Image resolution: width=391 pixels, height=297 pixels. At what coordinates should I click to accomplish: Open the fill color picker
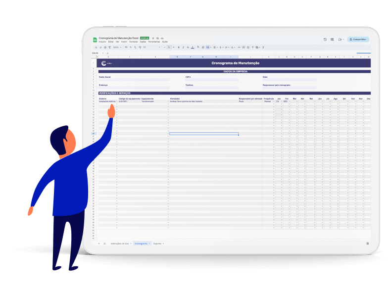pyautogui.click(x=198, y=47)
